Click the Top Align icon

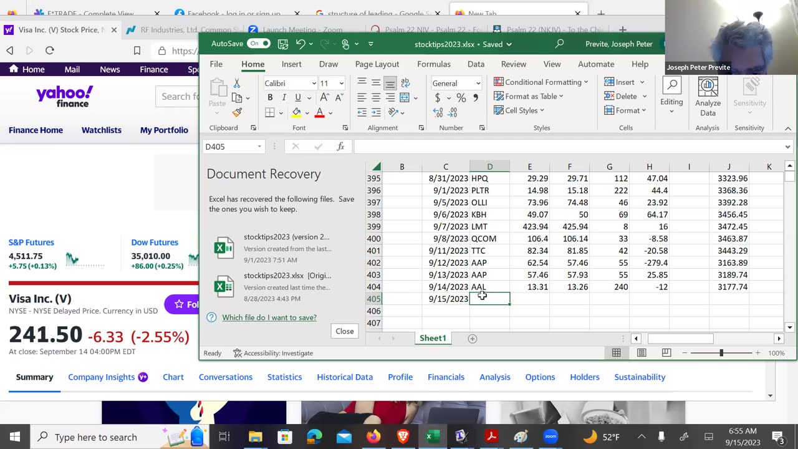(362, 83)
